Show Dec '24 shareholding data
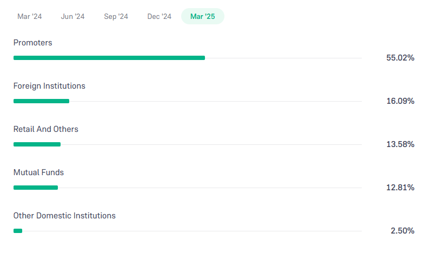431x253 pixels. click(160, 16)
